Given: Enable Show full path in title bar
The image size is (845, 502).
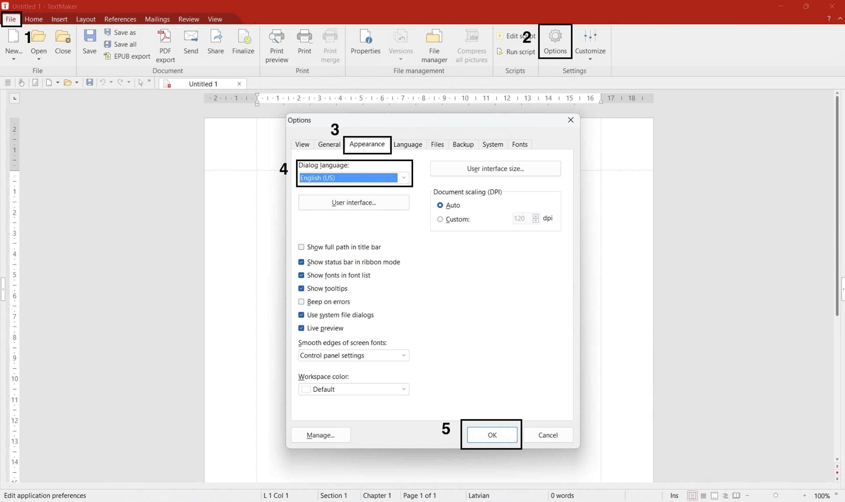Looking at the screenshot, I should pos(301,247).
